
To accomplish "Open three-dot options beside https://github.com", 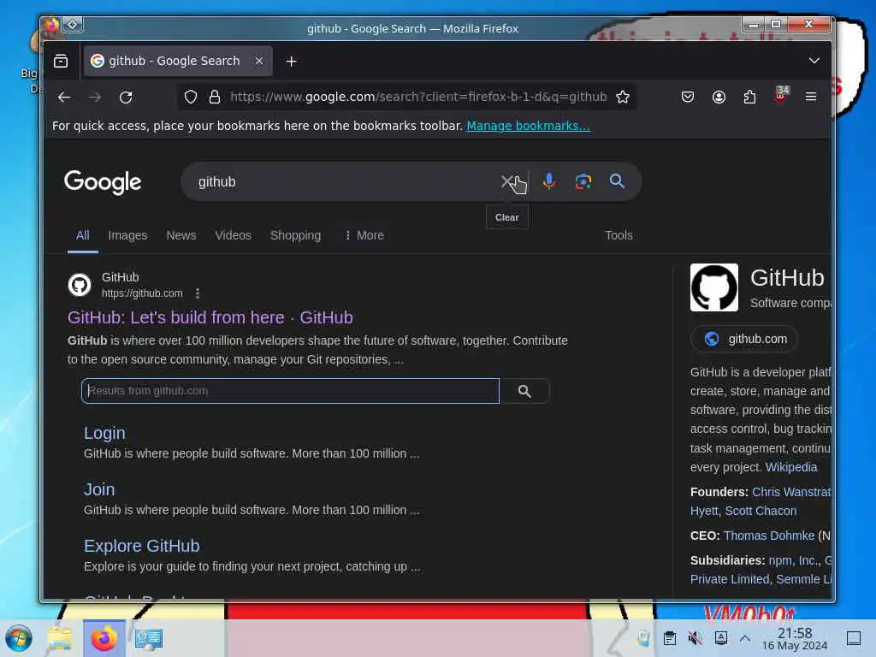I will tap(198, 293).
